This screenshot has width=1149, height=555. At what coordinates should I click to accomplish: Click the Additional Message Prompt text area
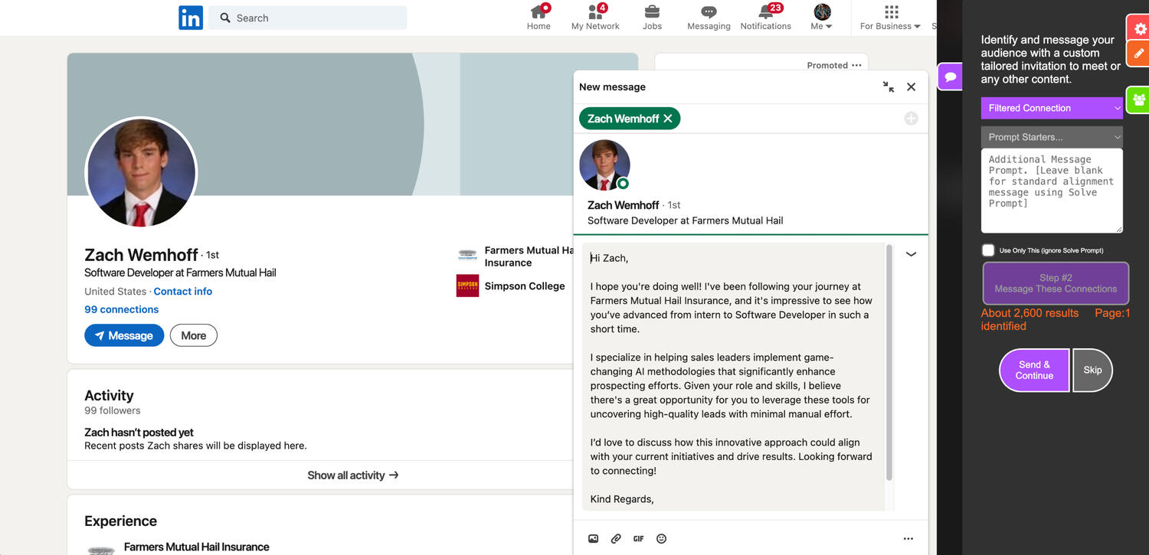[1051, 190]
